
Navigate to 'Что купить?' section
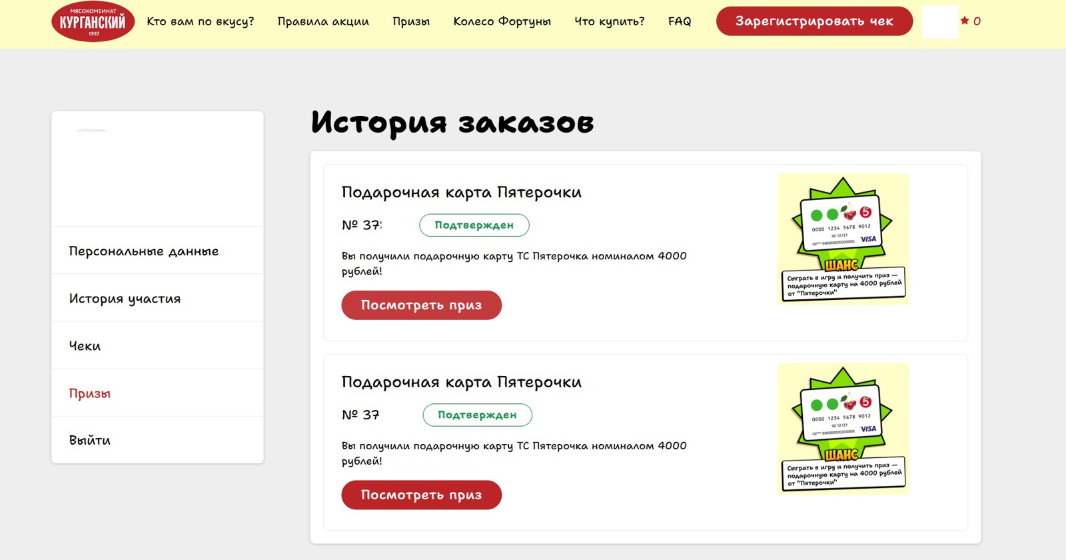[609, 21]
